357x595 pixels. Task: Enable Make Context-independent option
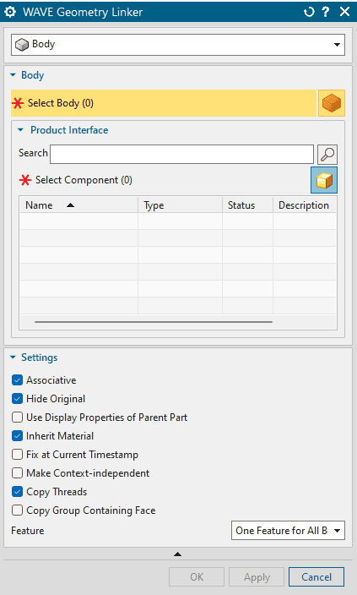pyautogui.click(x=17, y=473)
